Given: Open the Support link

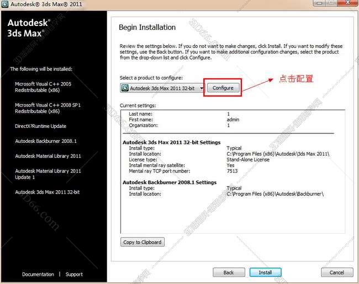Looking at the screenshot, I should (x=74, y=274).
